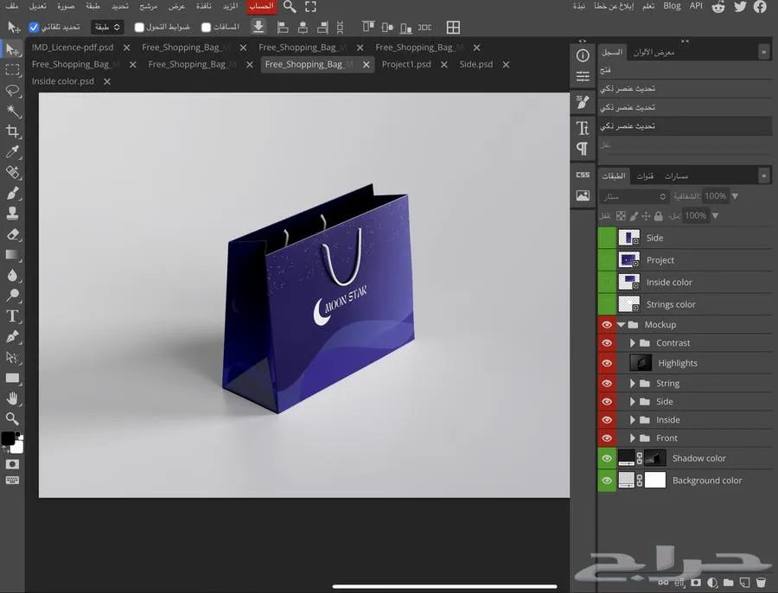Open the Opacity 100% slider arrow

(x=735, y=196)
